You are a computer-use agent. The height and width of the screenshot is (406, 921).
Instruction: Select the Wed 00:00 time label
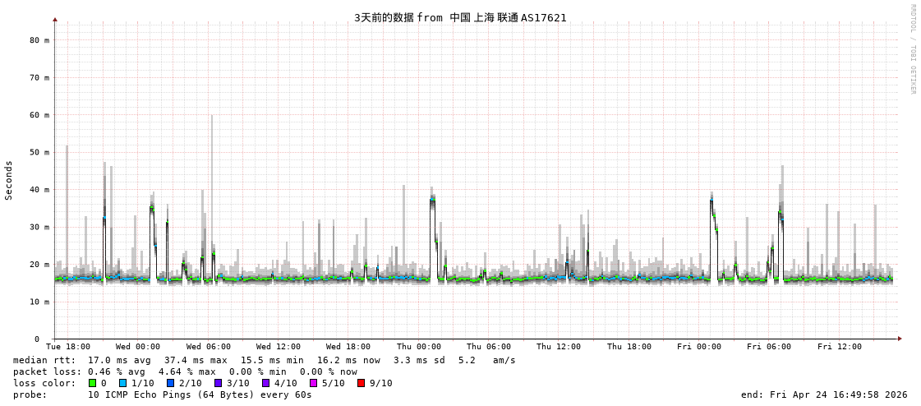(x=138, y=347)
